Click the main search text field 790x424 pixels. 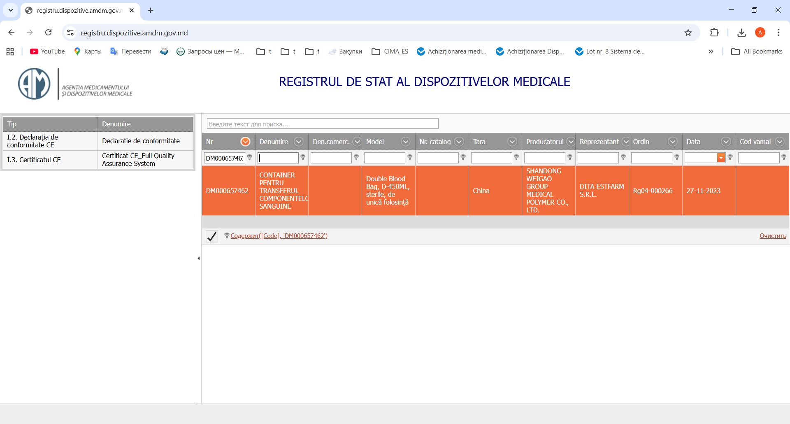point(323,124)
